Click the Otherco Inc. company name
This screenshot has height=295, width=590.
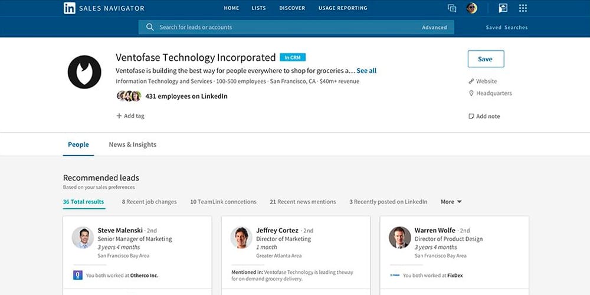[x=144, y=276]
